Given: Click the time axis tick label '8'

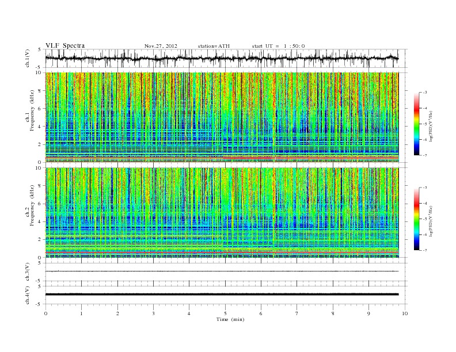Looking at the screenshot, I should [333, 313].
